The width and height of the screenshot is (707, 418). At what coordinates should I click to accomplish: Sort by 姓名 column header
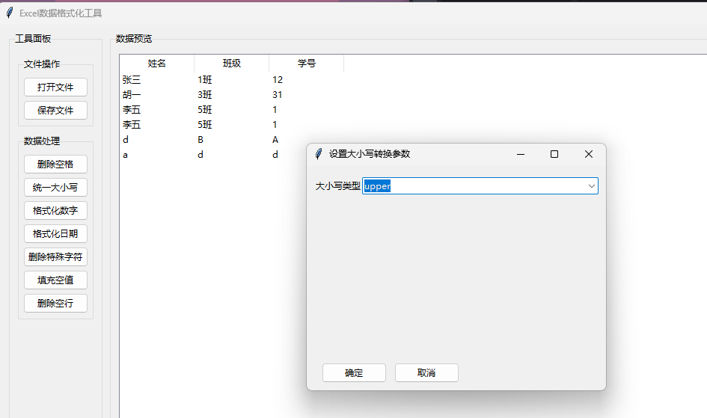pos(157,64)
